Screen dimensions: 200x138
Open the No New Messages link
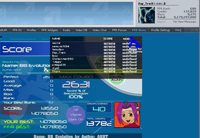pos(185,22)
